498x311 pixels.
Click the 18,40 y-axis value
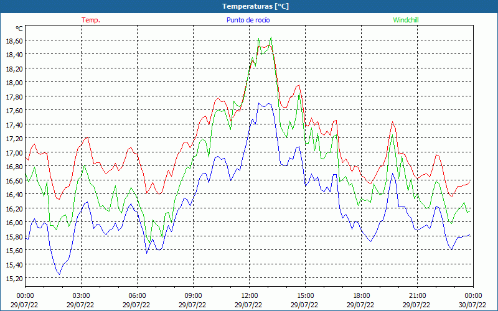coord(14,55)
